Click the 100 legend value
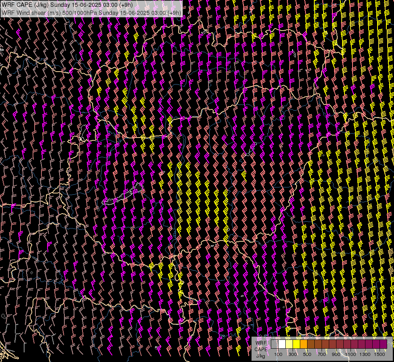The image size is (394, 362). [x=278, y=354]
